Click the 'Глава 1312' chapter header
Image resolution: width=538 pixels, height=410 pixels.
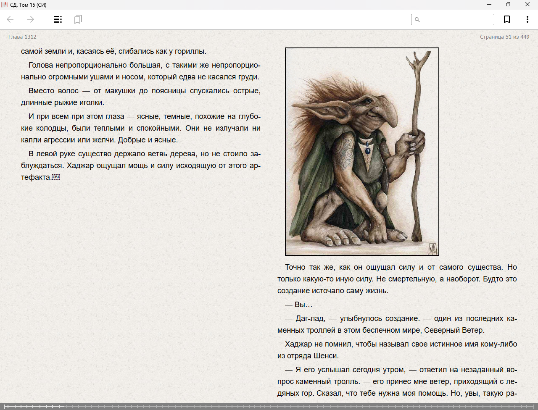22,37
